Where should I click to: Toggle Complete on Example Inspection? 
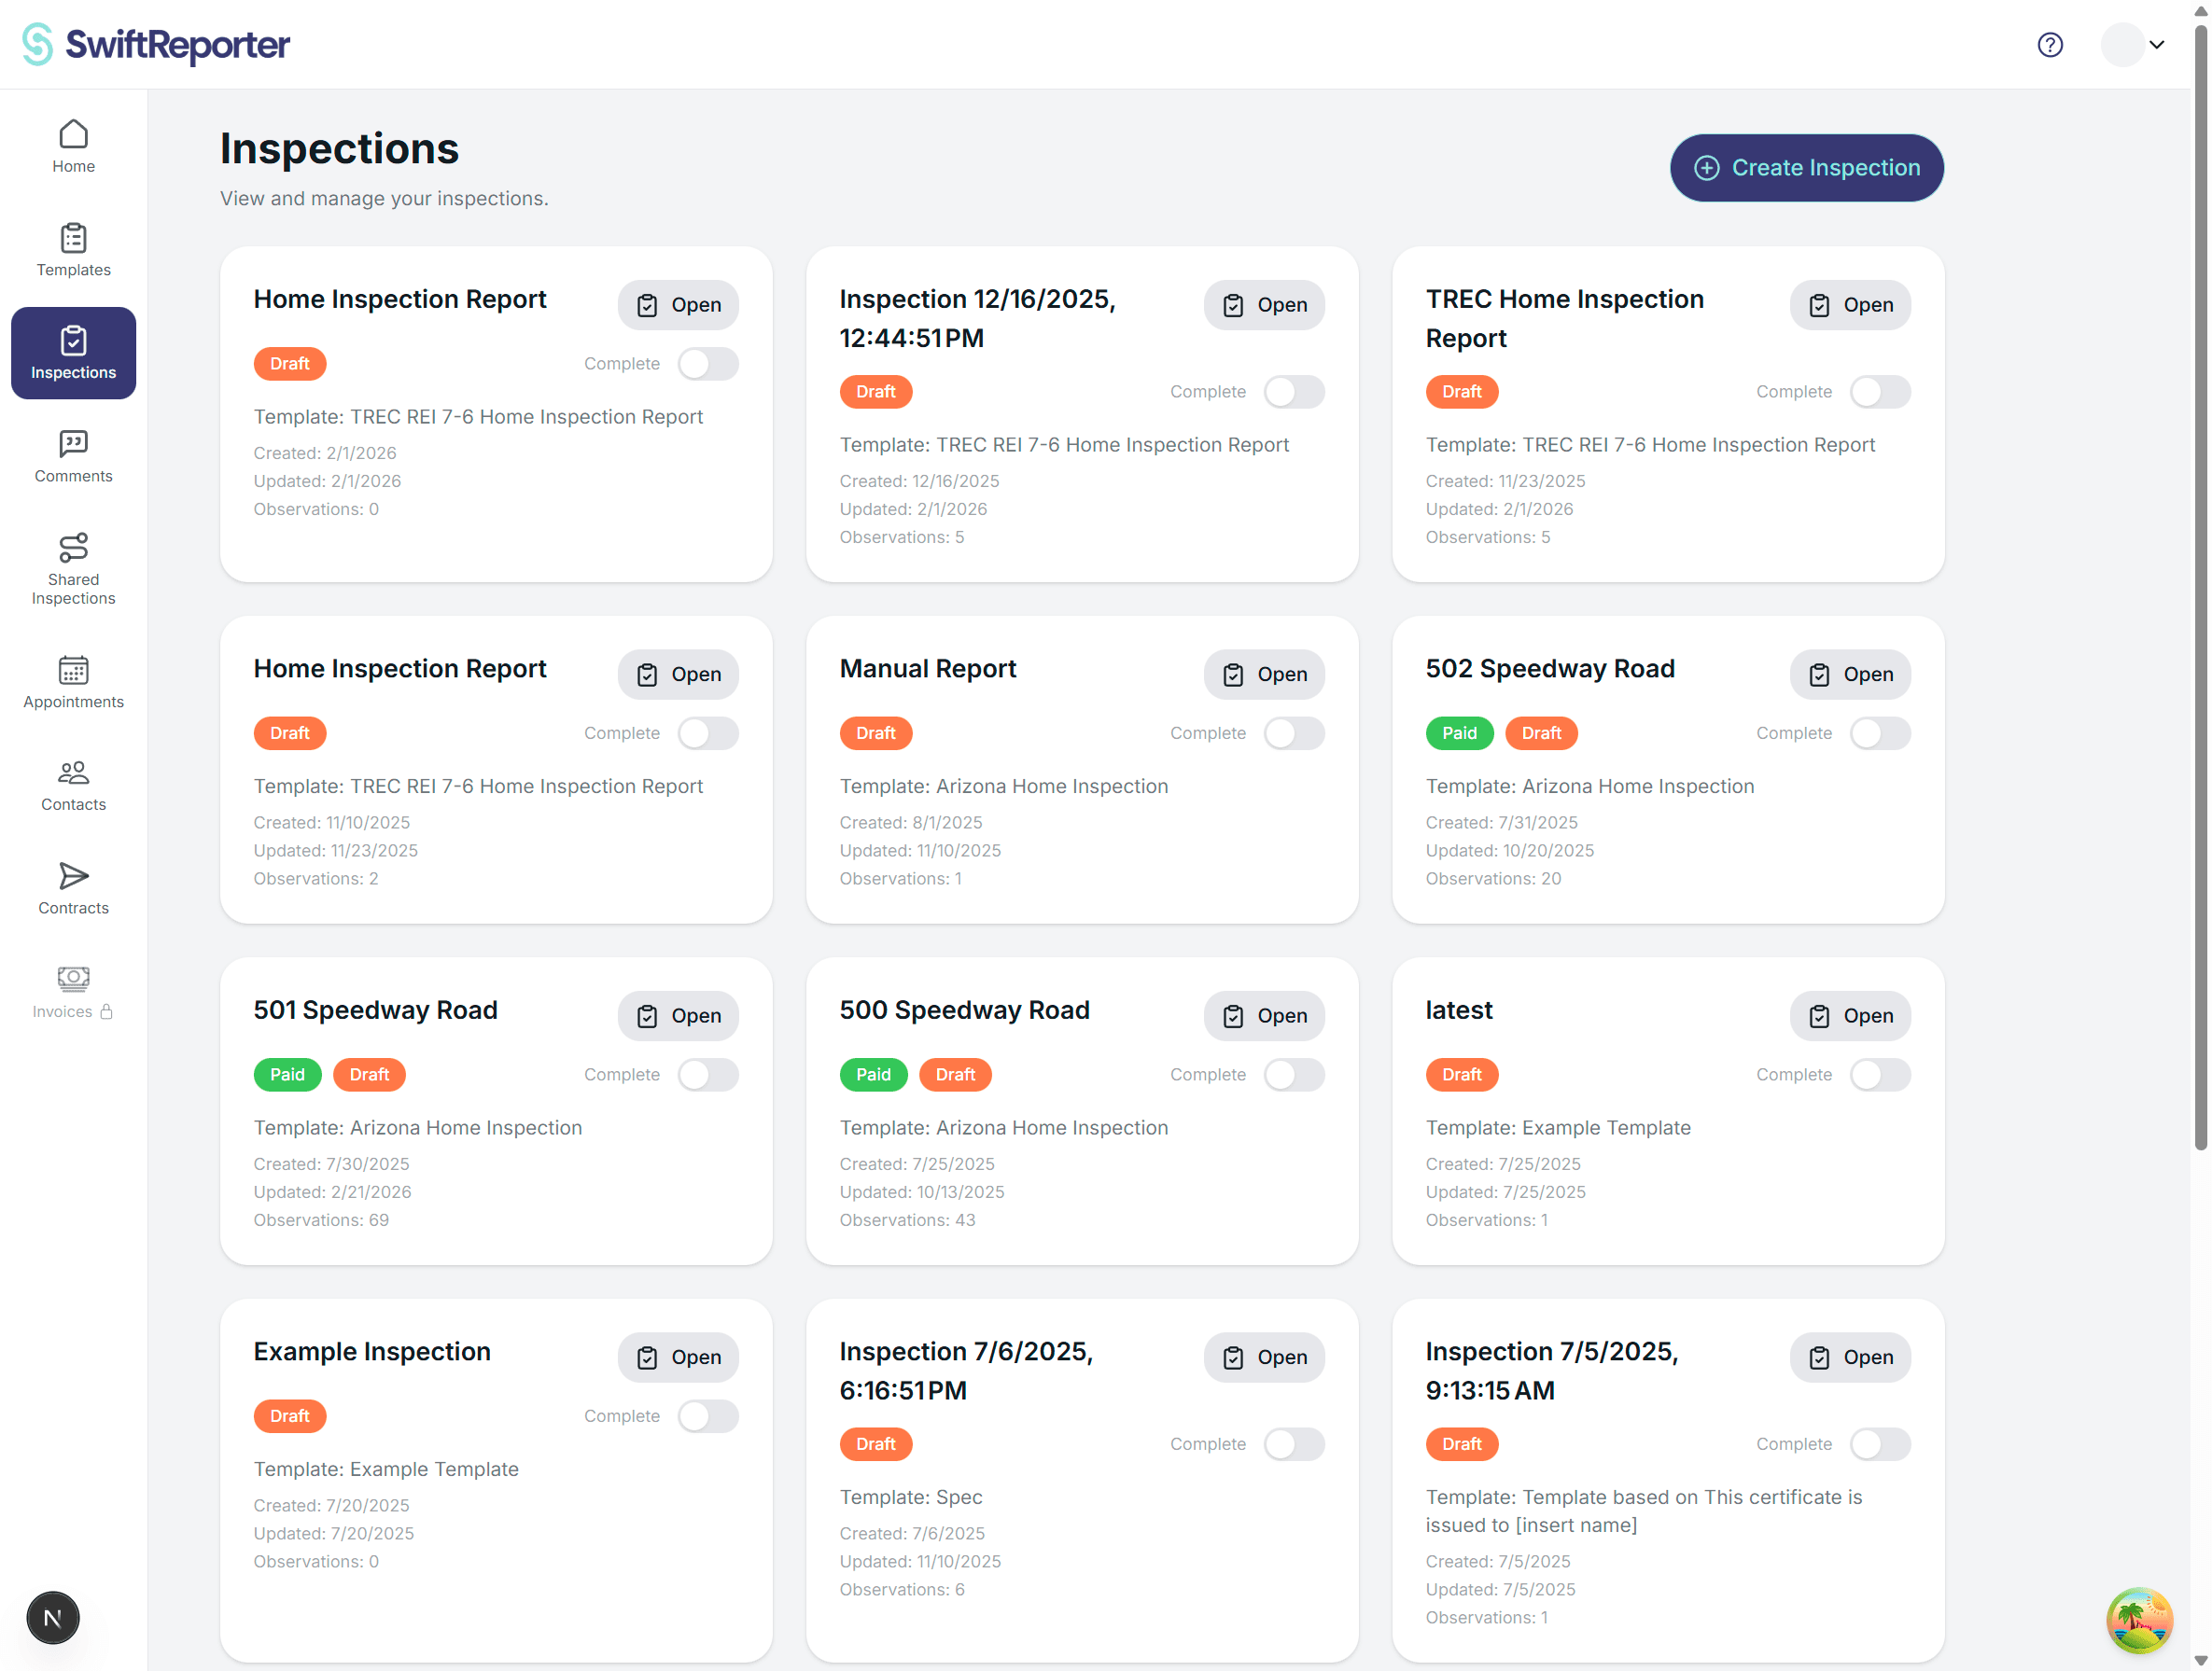click(708, 1416)
